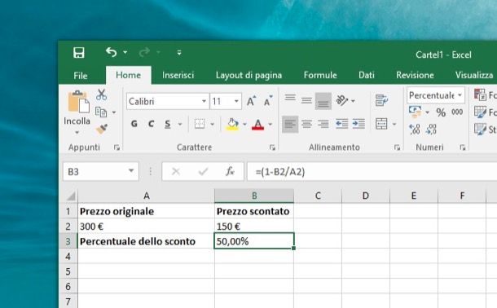Increase indent

(358, 124)
